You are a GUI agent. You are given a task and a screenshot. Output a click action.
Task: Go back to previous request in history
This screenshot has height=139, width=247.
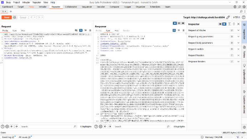click(x=31, y=18)
